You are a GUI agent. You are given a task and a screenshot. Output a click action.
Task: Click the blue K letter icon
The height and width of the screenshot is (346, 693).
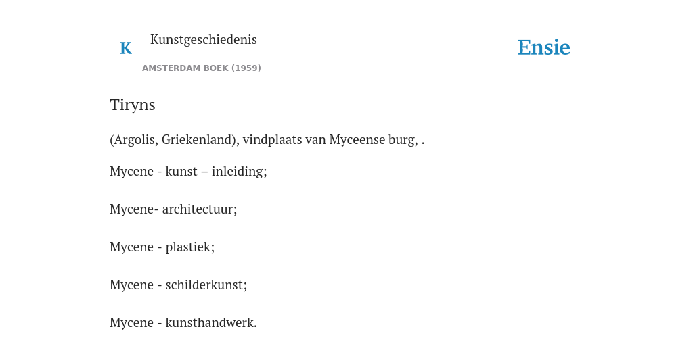tap(126, 48)
